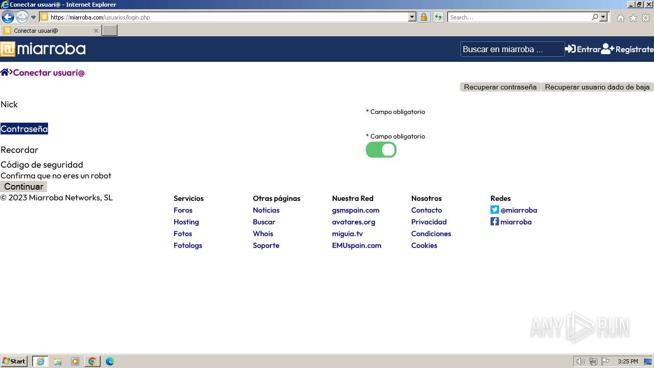
Task: Open the Tools gear icon
Action: tap(646, 18)
